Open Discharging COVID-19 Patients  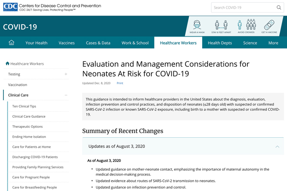click(x=35, y=157)
